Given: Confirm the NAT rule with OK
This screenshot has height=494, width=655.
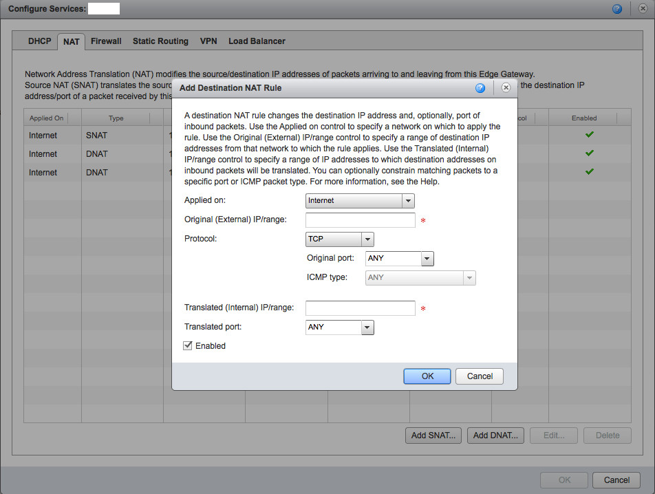Looking at the screenshot, I should click(427, 376).
